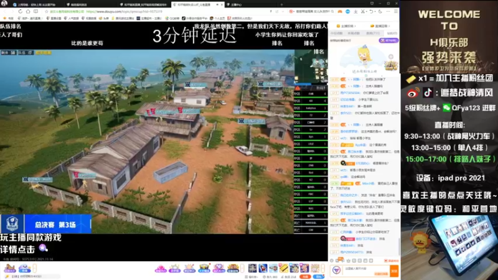The image size is (498, 280).
Task: Toggle the night mode moon icon
Action: click(380, 11)
